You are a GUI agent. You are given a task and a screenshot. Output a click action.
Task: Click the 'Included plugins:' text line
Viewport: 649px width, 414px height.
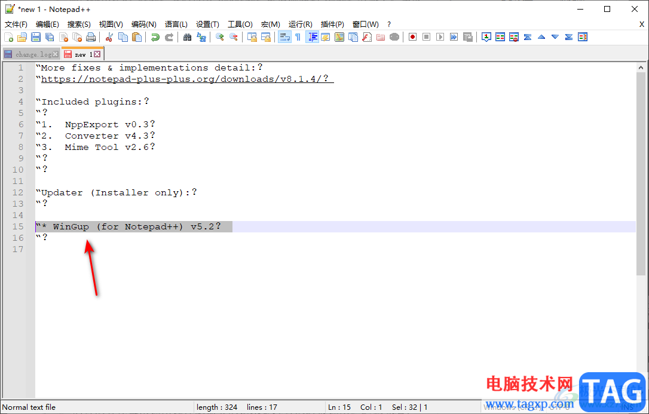coord(92,102)
